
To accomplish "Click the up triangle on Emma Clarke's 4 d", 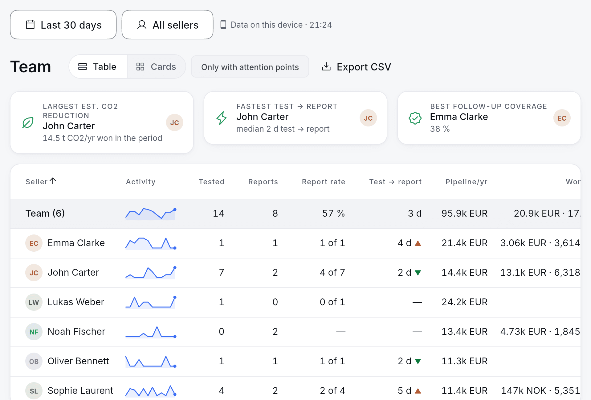I will (x=418, y=243).
